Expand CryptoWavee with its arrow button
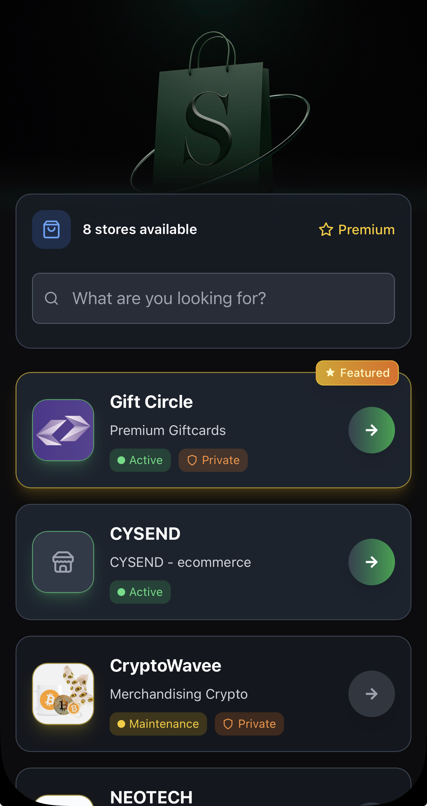Viewport: 427px width, 806px height. click(371, 694)
